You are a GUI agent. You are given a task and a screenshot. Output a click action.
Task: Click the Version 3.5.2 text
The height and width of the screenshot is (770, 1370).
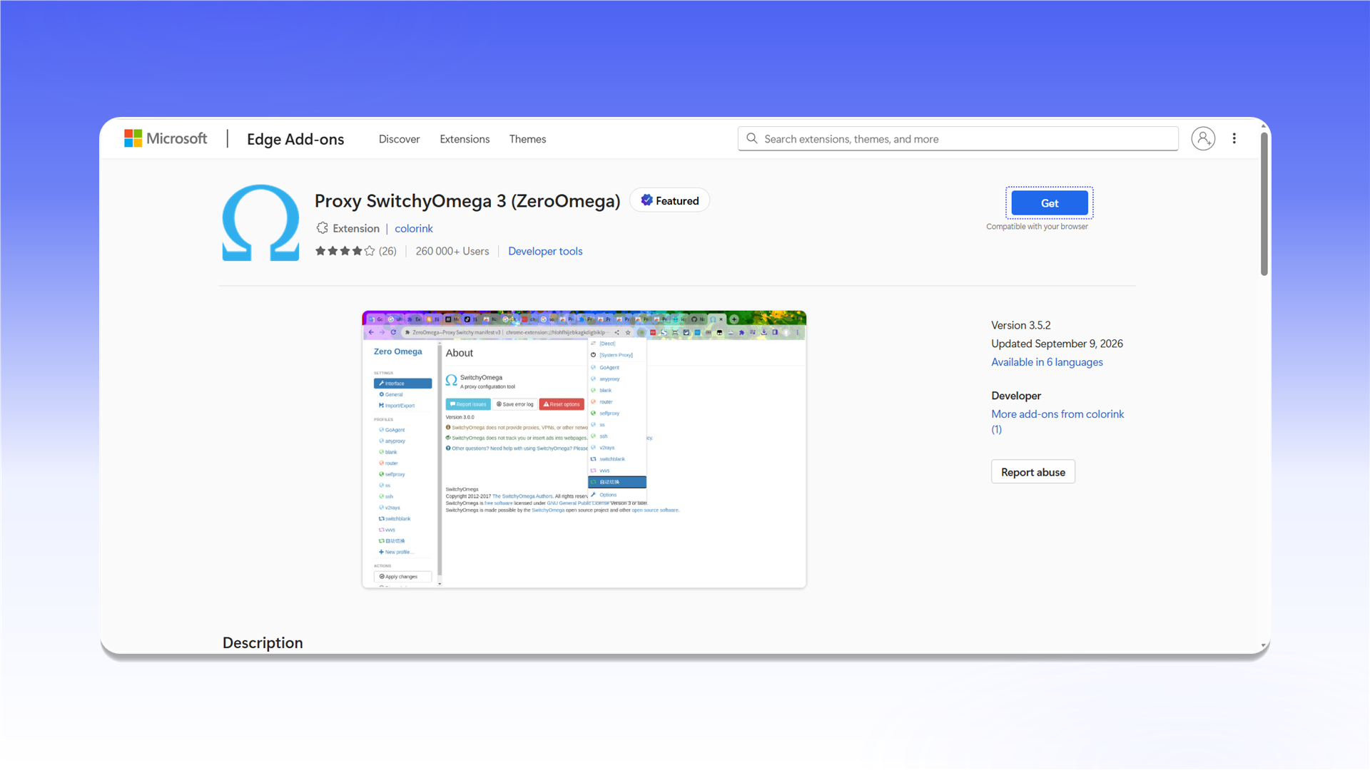pyautogui.click(x=1021, y=325)
